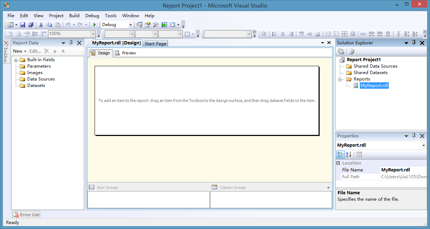This screenshot has height=229, width=430.
Task: Open the Project menu
Action: pyautogui.click(x=56, y=16)
